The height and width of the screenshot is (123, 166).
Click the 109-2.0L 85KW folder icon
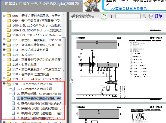9,30
